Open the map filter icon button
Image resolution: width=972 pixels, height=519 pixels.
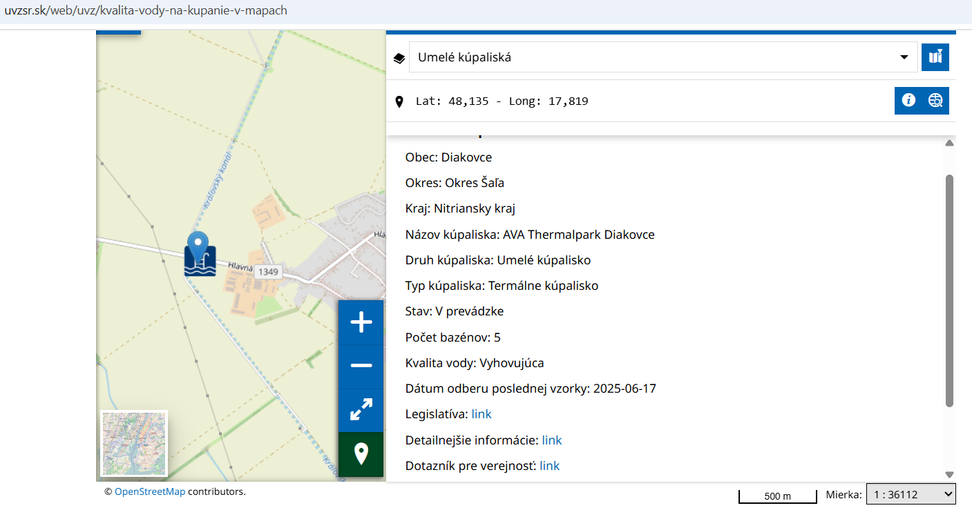pyautogui.click(x=935, y=57)
